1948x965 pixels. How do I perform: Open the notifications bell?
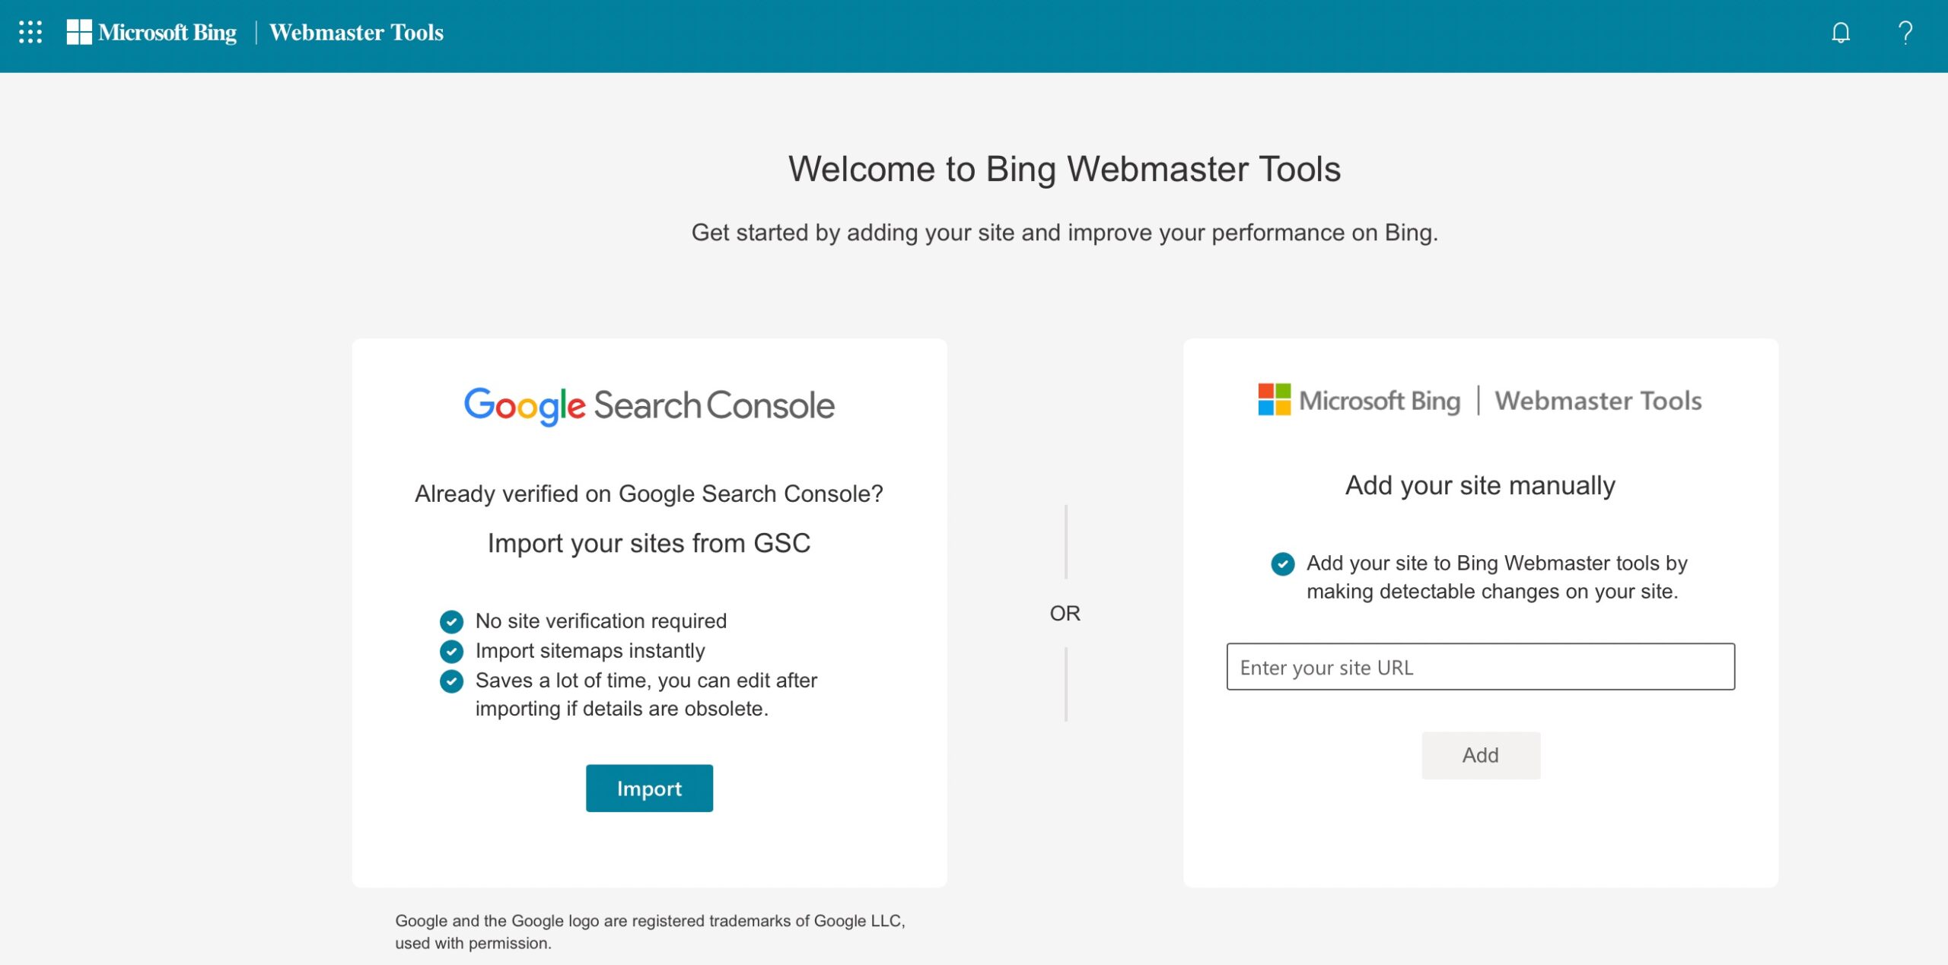tap(1840, 33)
